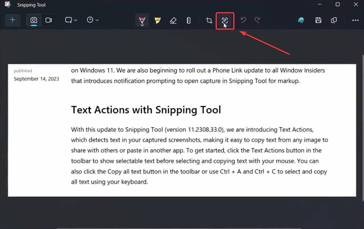Click the captured screenshot image area
The image size is (364, 229).
click(x=182, y=129)
